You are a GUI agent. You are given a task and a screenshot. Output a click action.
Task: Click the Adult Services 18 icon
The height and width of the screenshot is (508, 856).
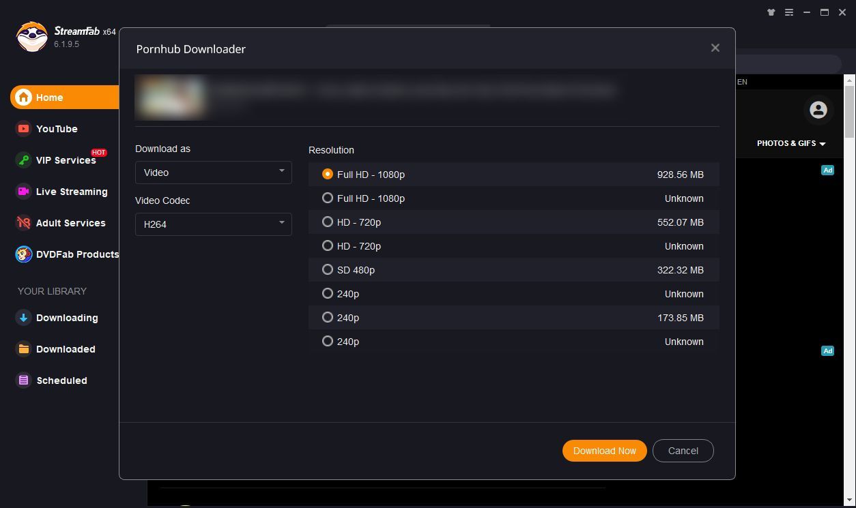pos(24,223)
